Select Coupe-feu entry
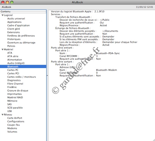Image resolution: width=155 pixels, height=141 pixels. pyautogui.click(x=13, y=125)
